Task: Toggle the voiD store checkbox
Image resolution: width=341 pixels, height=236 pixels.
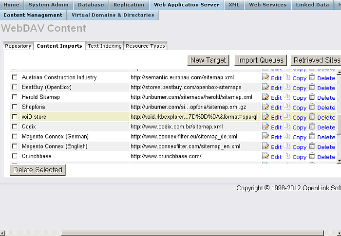Action: (15, 116)
